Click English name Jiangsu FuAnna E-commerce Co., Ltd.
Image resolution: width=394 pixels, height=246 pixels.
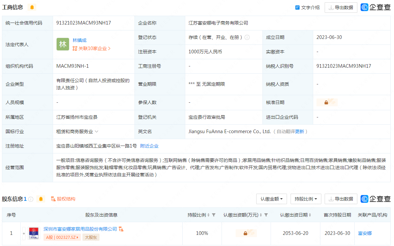point(230,132)
